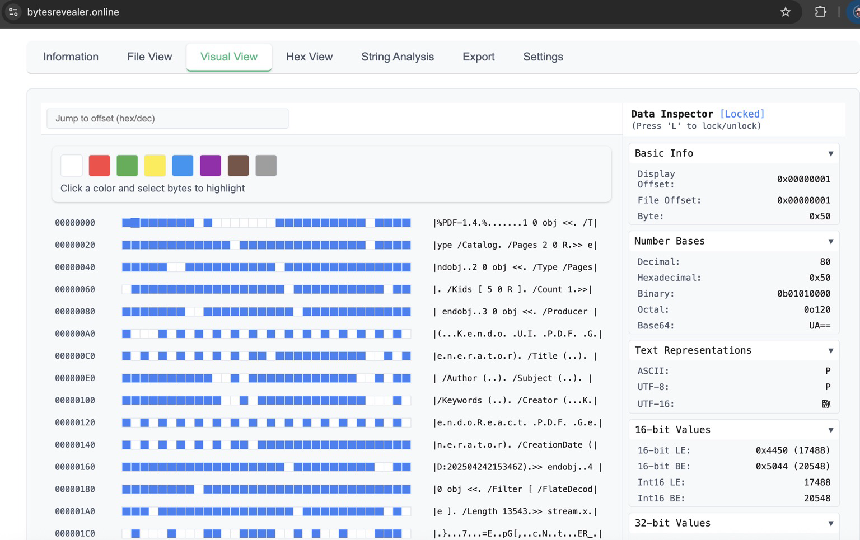This screenshot has width=860, height=540.
Task: Click offset label 000000A0
Action: point(75,334)
